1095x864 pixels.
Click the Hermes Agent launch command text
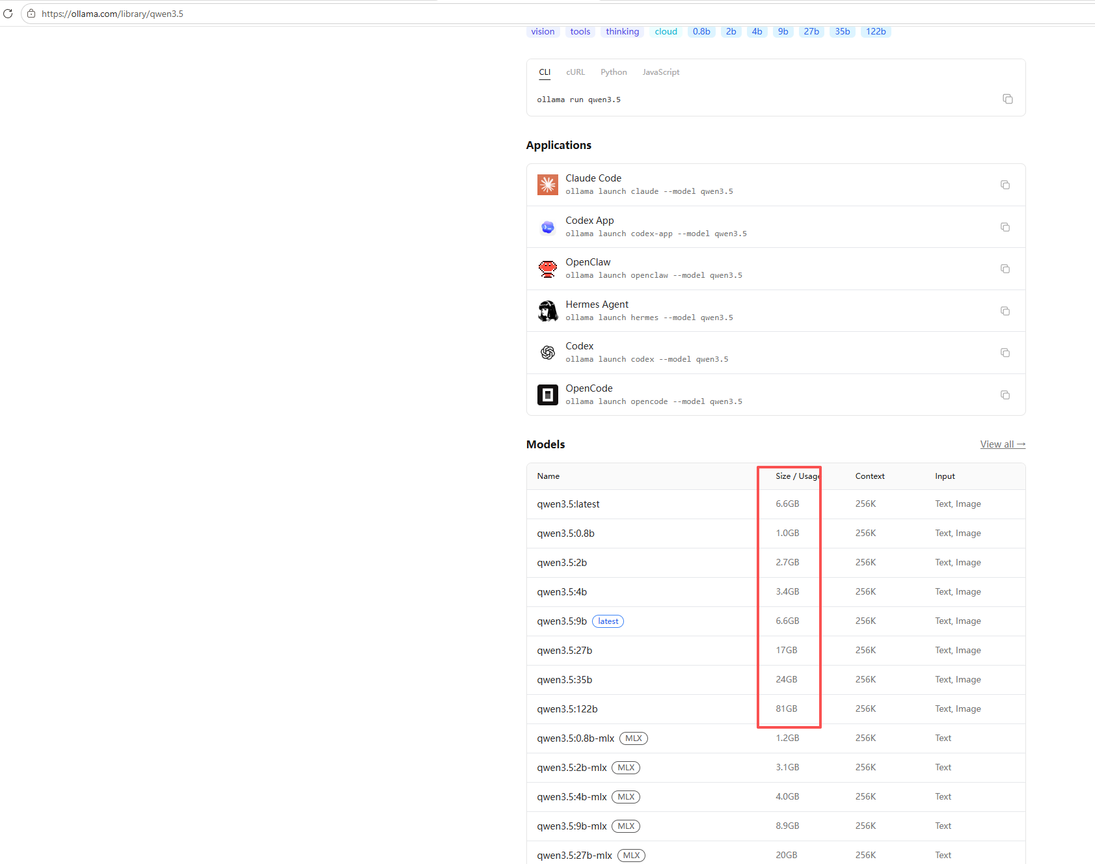tap(649, 318)
